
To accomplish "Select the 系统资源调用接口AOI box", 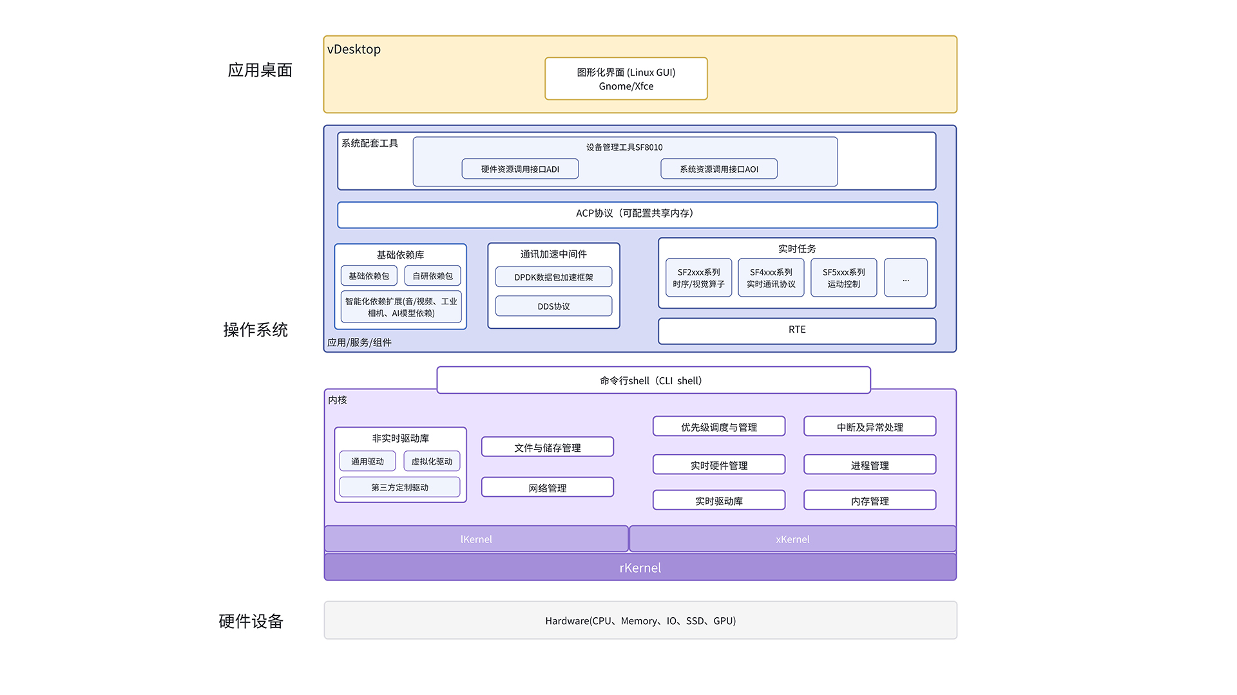I will click(x=718, y=169).
